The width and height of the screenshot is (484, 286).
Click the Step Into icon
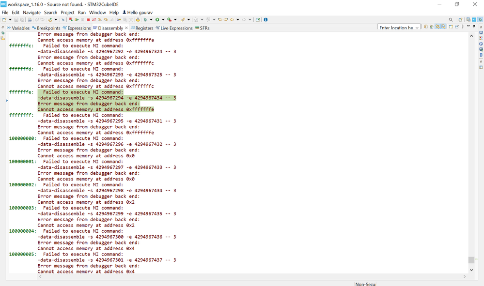click(x=100, y=20)
